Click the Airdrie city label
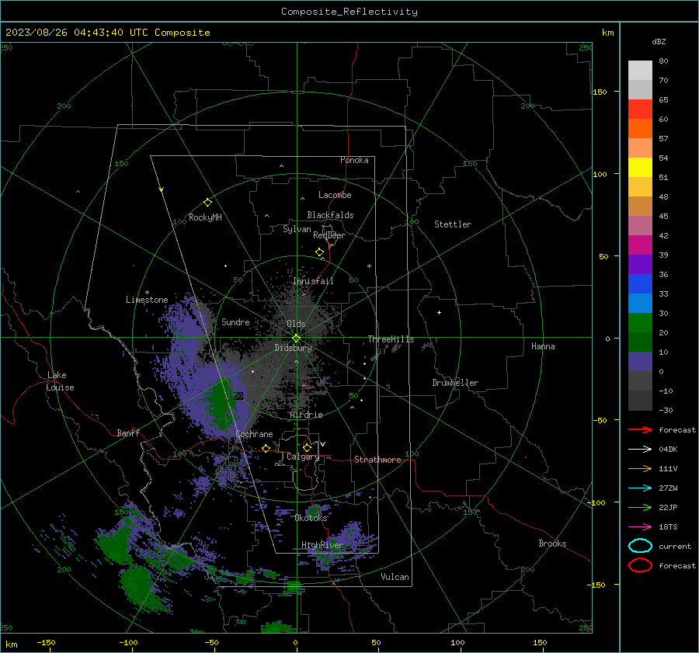This screenshot has width=699, height=653. [x=306, y=415]
